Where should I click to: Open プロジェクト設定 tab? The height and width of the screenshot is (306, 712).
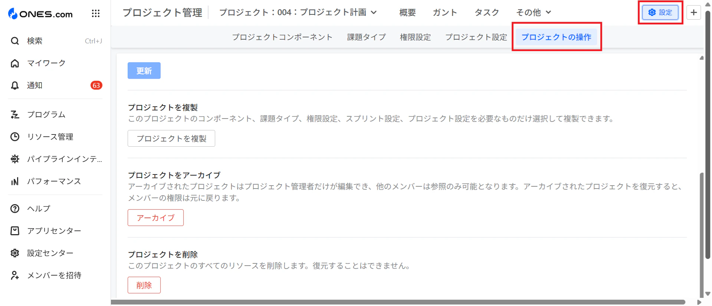[x=476, y=37]
